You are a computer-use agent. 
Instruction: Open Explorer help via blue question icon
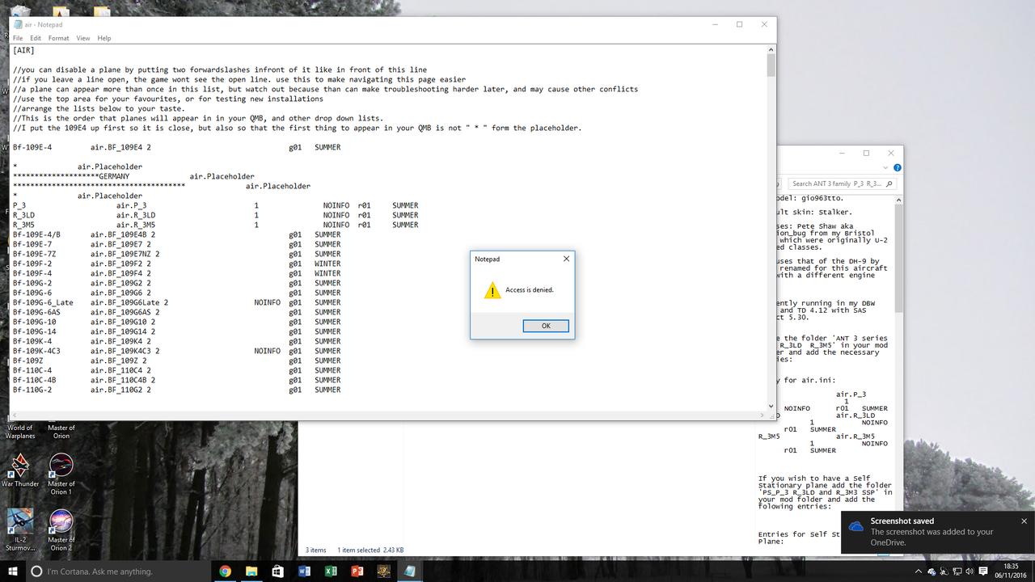click(x=898, y=167)
